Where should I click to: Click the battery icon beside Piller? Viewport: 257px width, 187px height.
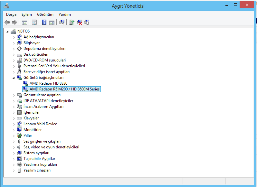(x=19, y=136)
